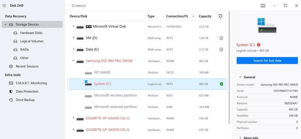This screenshot has height=139, width=301.
Task: Expand the second GIGABYTE GP-GM30512G-G disk
Action: pos(73,129)
